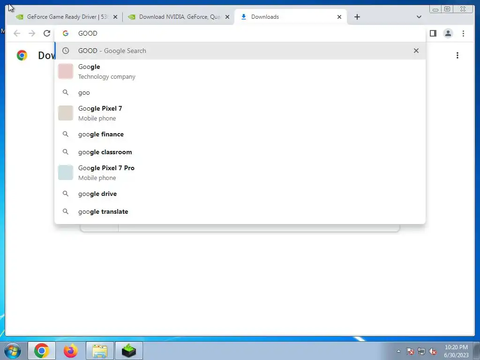Select the Google Technology company suggestion
The image size is (480, 360).
click(240, 72)
